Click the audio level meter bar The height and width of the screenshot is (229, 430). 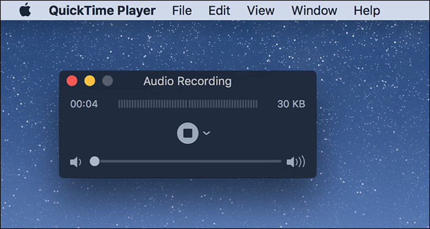click(x=188, y=104)
